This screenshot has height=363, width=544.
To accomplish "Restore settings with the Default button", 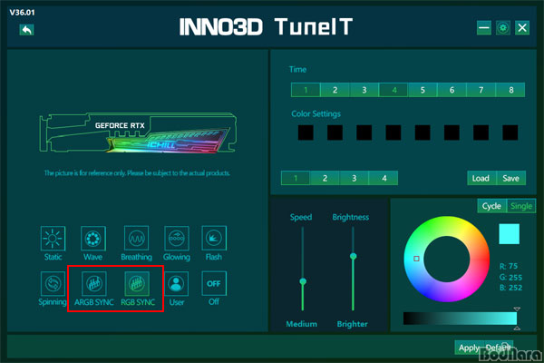I will (498, 348).
